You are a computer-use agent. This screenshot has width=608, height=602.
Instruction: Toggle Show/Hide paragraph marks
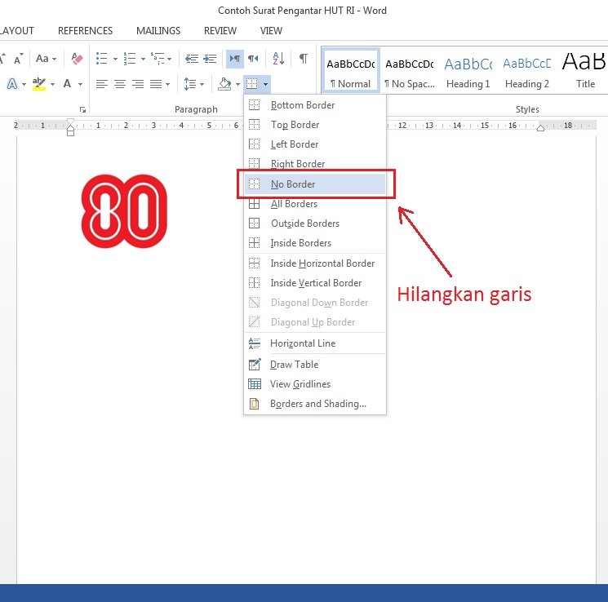pyautogui.click(x=304, y=59)
